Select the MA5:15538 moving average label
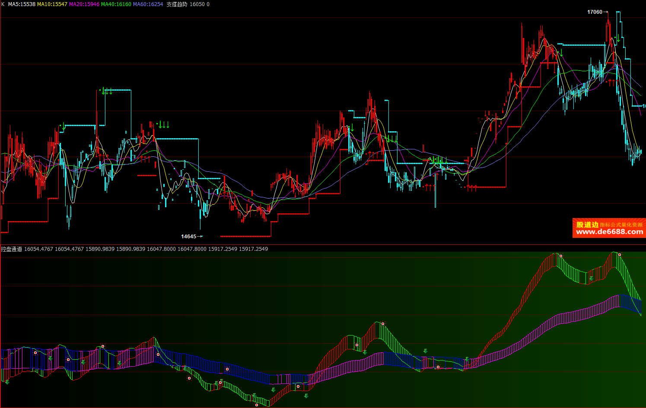The image size is (646, 408). (x=22, y=4)
